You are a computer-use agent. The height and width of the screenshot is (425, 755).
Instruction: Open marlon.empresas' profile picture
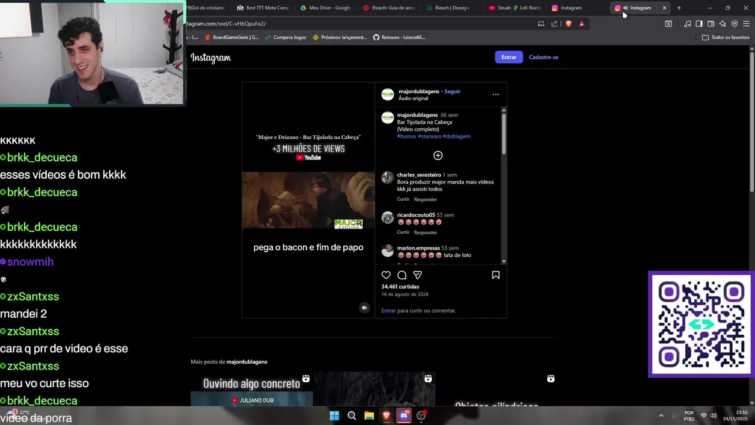tap(388, 251)
